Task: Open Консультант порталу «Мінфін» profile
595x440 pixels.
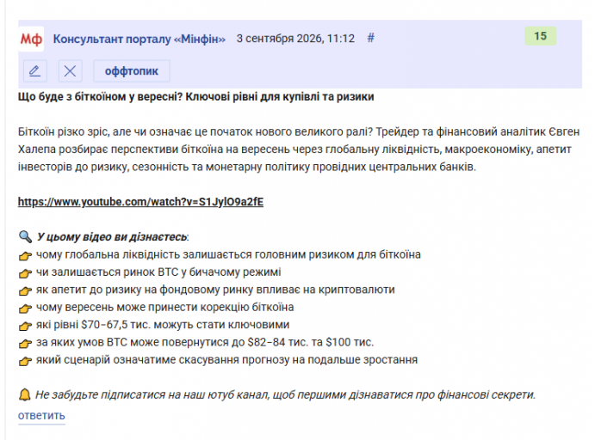Action: [x=139, y=39]
